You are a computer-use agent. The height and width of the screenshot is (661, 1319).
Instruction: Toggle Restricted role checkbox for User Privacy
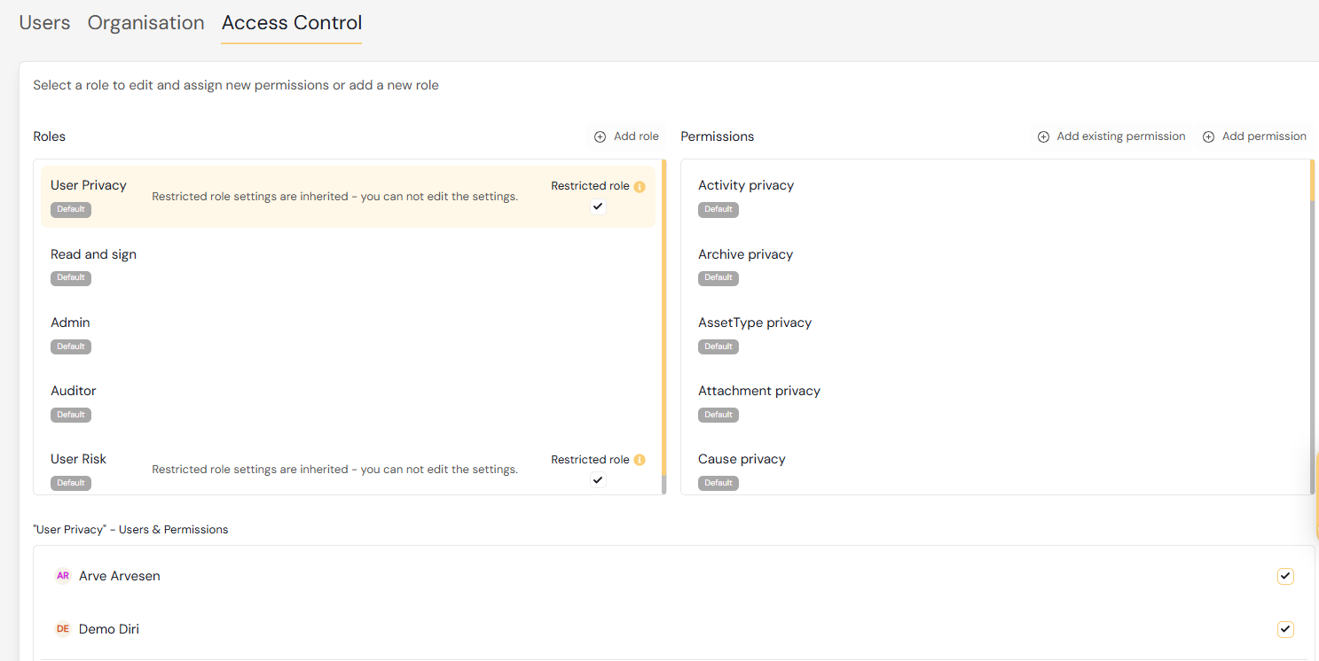(598, 206)
